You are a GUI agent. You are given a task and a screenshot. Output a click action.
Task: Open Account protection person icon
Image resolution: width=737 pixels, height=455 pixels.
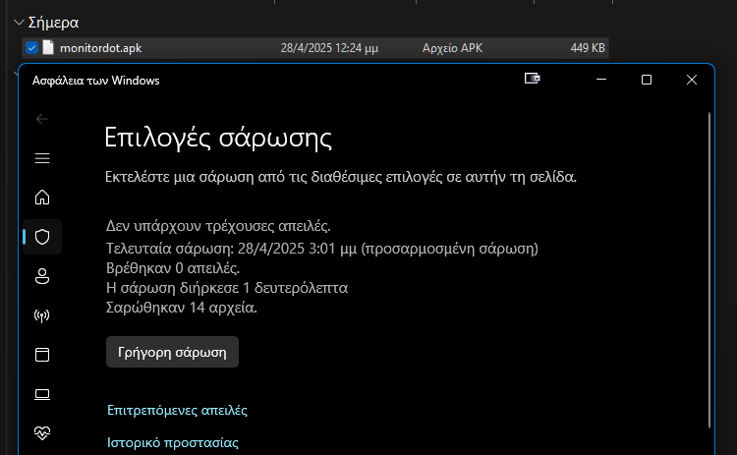pos(41,277)
